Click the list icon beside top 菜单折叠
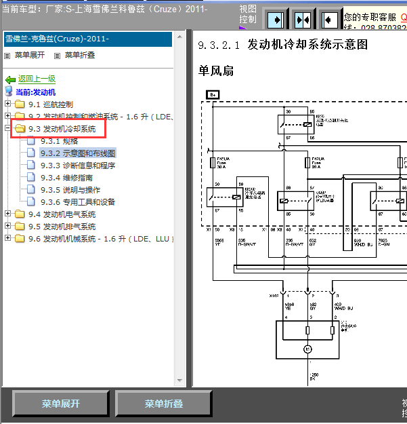Viewport: 407px width, 424px height. [x=57, y=56]
